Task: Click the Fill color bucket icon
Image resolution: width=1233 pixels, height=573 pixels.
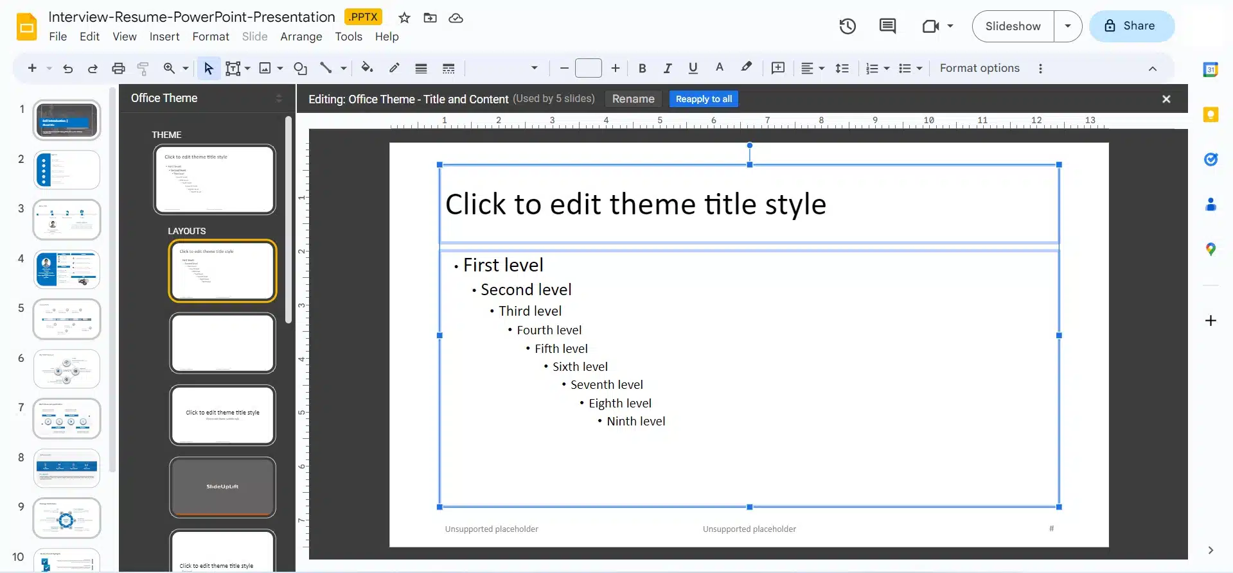Action: [x=367, y=68]
